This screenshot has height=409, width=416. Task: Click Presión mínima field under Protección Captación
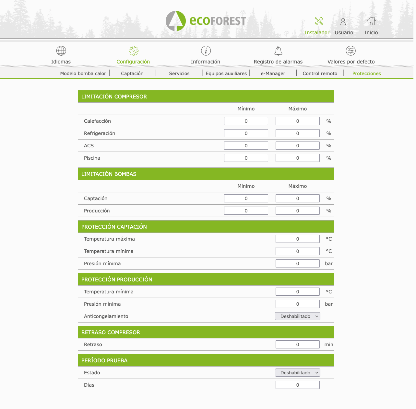[297, 264]
